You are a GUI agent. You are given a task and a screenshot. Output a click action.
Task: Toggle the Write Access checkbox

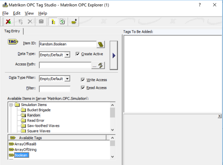tap(83, 80)
